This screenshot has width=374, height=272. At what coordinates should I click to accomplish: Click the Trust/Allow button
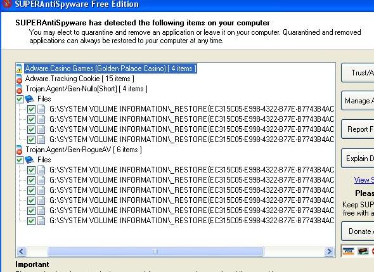[x=358, y=73]
